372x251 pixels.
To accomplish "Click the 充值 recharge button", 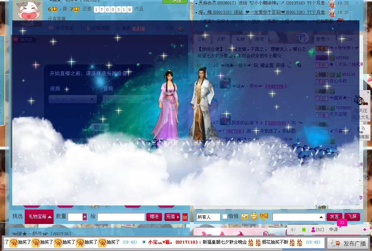I will click(x=172, y=217).
